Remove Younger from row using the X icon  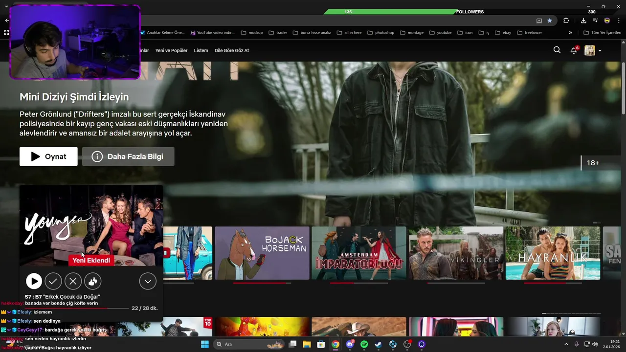(x=73, y=281)
